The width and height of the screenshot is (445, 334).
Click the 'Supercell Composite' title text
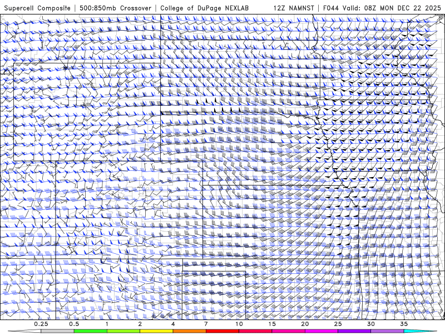point(37,8)
